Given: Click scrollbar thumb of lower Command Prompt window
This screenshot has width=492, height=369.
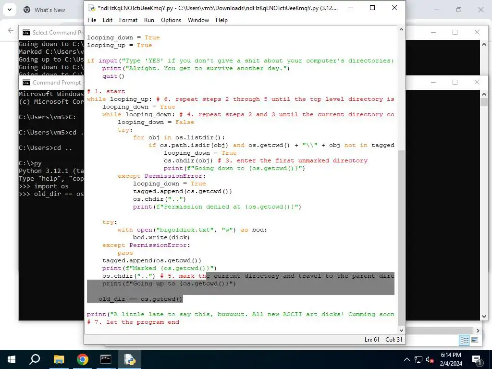Looking at the screenshot, I should tap(484, 102).
